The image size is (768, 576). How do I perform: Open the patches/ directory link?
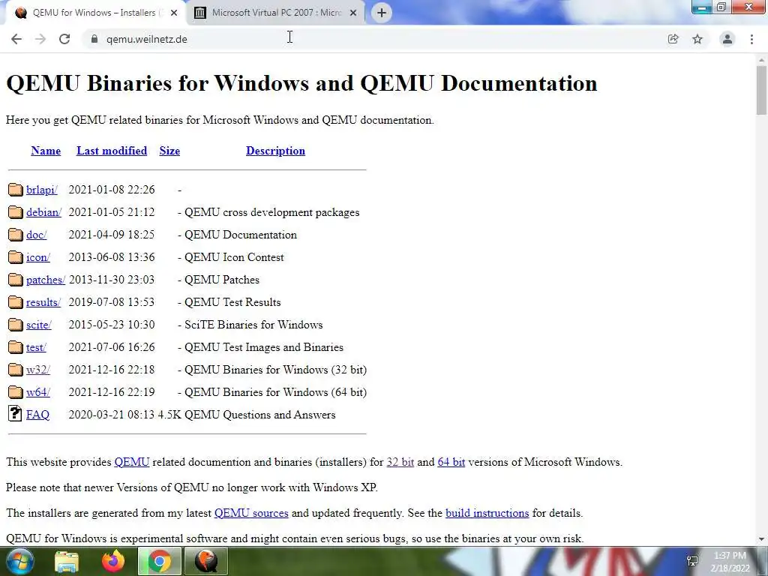click(46, 280)
